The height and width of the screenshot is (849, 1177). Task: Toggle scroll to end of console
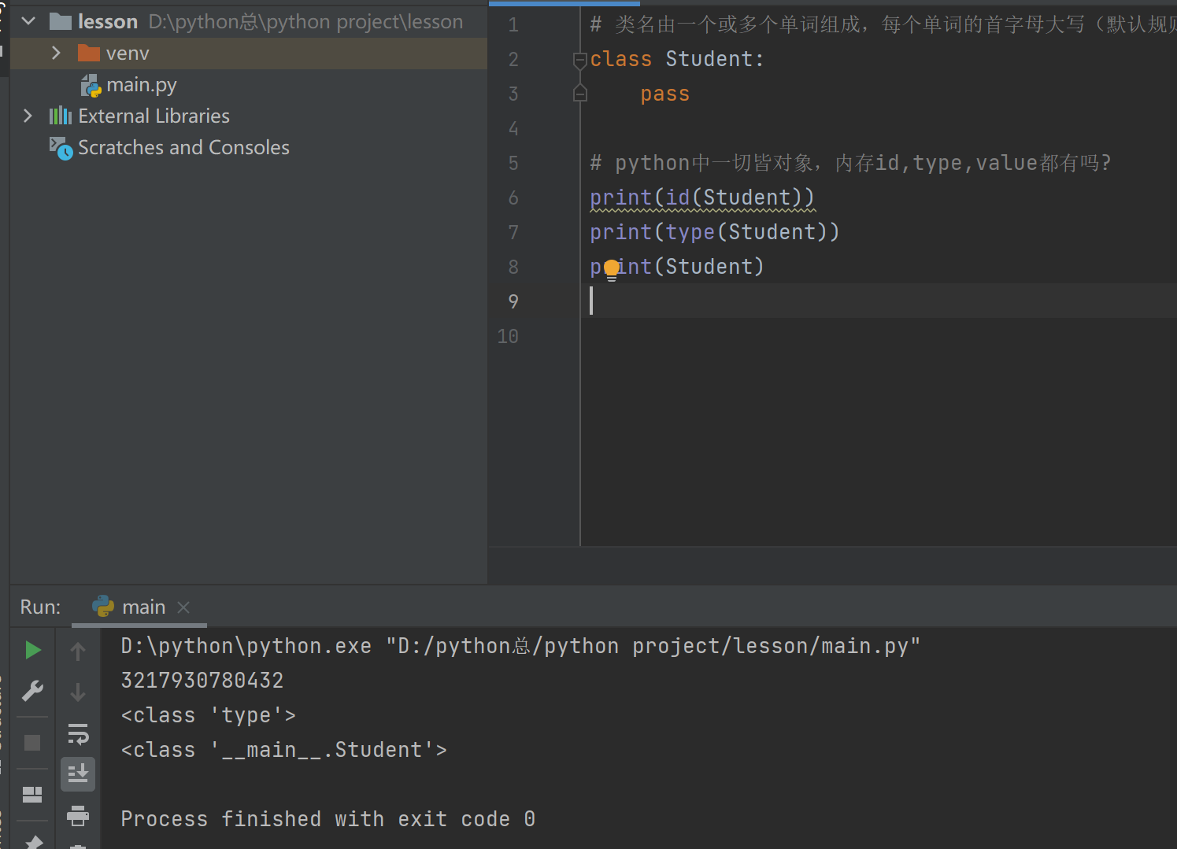pyautogui.click(x=78, y=774)
